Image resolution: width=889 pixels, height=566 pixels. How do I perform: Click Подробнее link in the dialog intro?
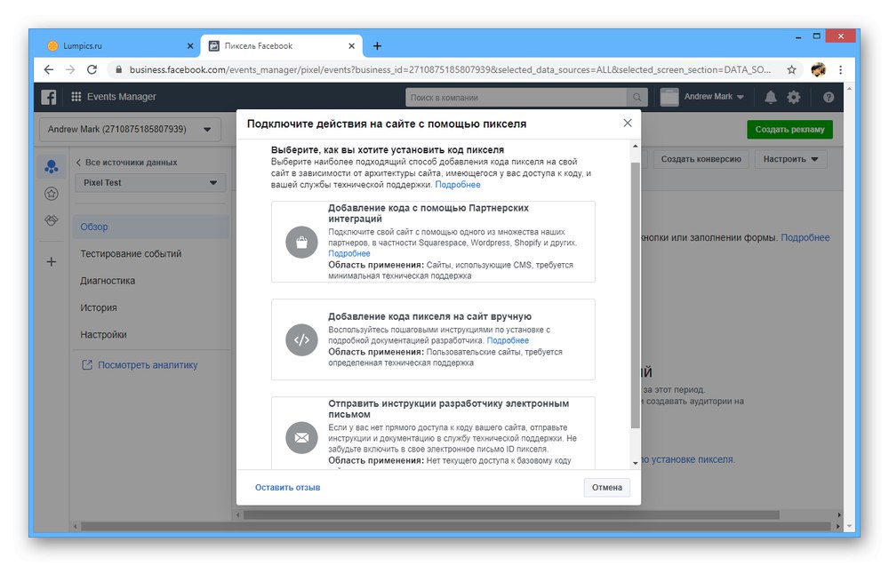pyautogui.click(x=458, y=185)
